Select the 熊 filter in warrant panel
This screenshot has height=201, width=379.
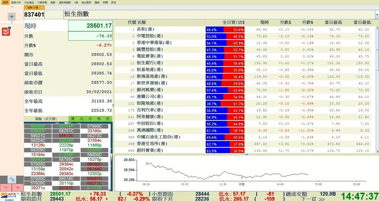[x=99, y=119]
